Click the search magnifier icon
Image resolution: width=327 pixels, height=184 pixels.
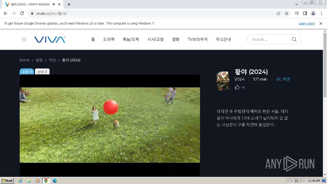[294, 39]
